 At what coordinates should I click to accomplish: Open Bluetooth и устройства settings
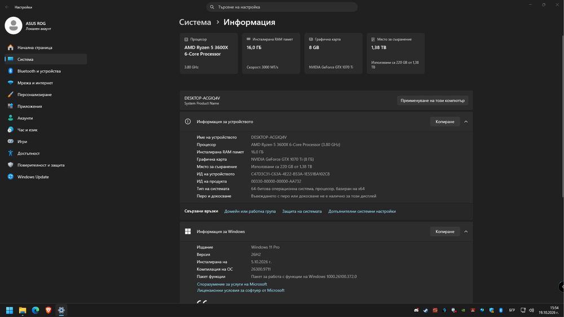pos(46,71)
